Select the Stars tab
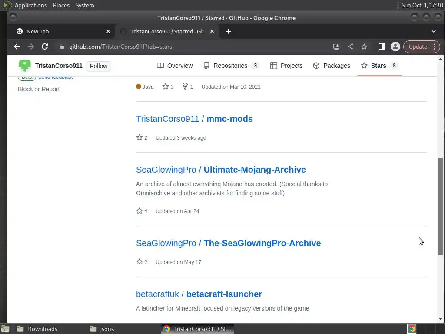Viewport: 445px width, 334px height. 379,66
